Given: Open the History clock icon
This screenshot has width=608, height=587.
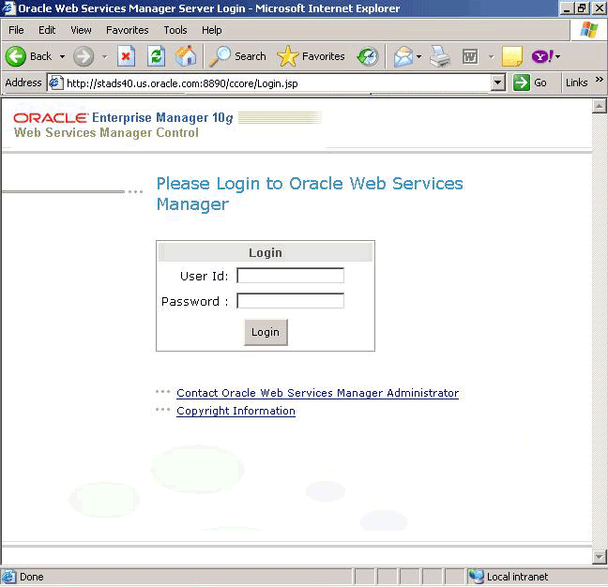Looking at the screenshot, I should click(x=368, y=56).
